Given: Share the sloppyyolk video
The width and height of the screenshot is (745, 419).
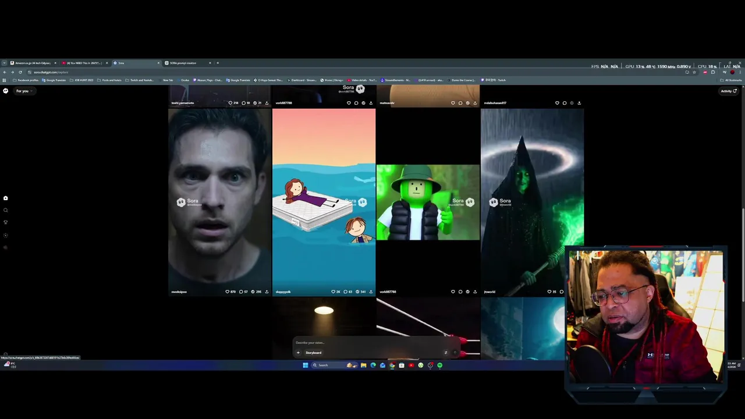Looking at the screenshot, I should (x=371, y=292).
